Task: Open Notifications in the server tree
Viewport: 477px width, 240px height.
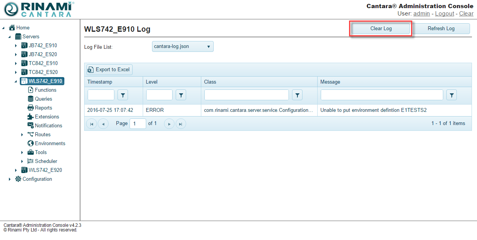Action: click(x=48, y=125)
